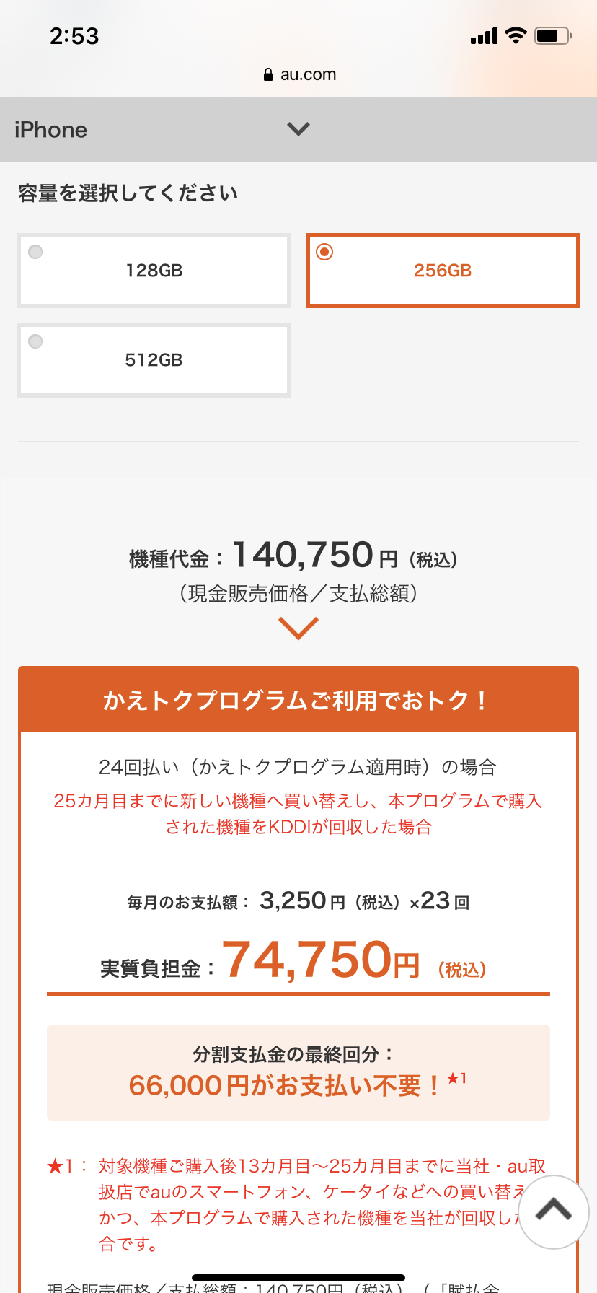597x1293 pixels.
Task: Tap the 74,750円 実質負担金 amount
Action: 321,961
